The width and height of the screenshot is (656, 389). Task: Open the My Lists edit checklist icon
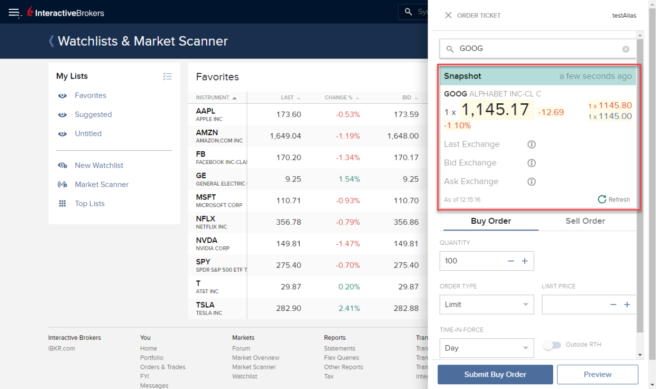[167, 76]
